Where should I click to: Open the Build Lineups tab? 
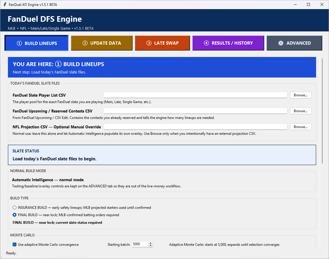pos(37,43)
